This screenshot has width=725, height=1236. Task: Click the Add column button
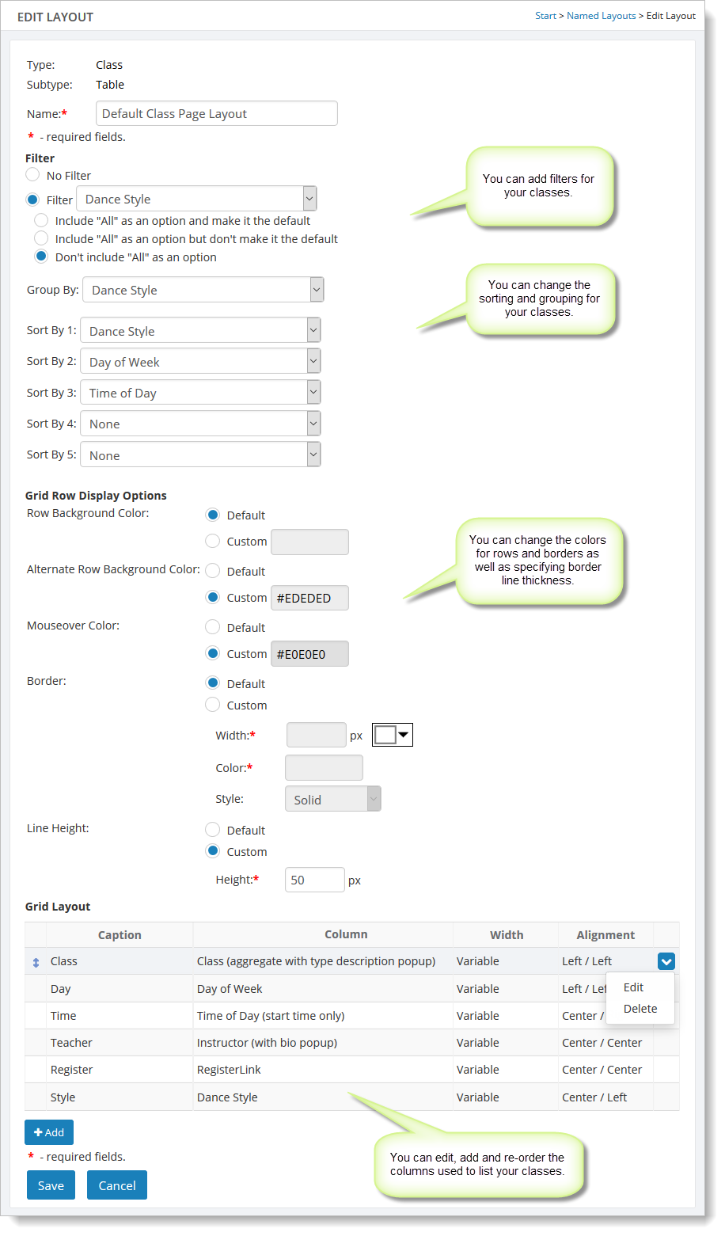click(x=49, y=1132)
